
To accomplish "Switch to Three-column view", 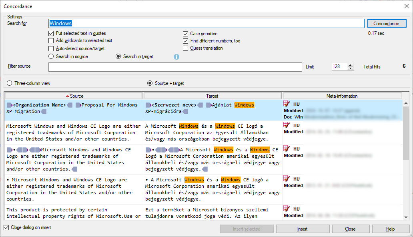I will (8, 83).
